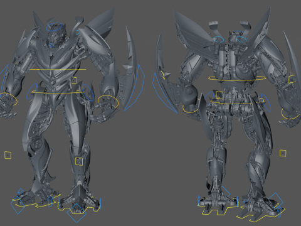The height and width of the screenshot is (226, 301).
Task: Select small blue neck circle on front-view robot
Action: click(51, 45)
